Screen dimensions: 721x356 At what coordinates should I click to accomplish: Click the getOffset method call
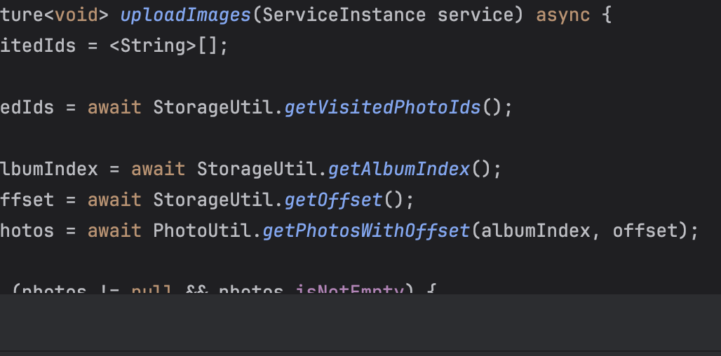pyautogui.click(x=333, y=200)
